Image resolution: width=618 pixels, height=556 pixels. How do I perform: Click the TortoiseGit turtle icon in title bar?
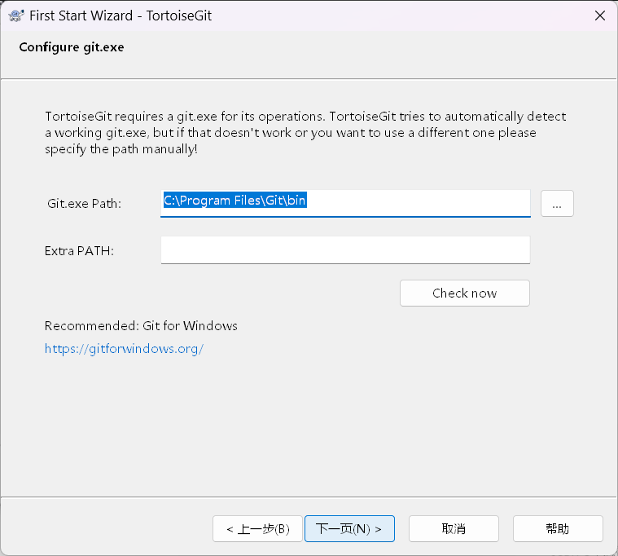click(x=16, y=15)
